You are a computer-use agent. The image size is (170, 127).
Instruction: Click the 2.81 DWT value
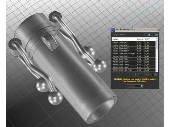[x=147, y=62]
